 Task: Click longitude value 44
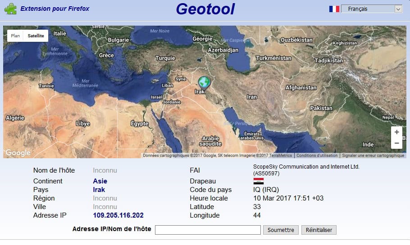[x=257, y=215]
